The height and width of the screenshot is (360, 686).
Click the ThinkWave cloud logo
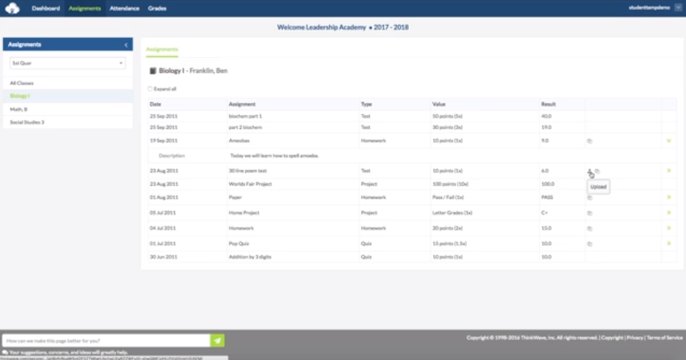pos(12,8)
